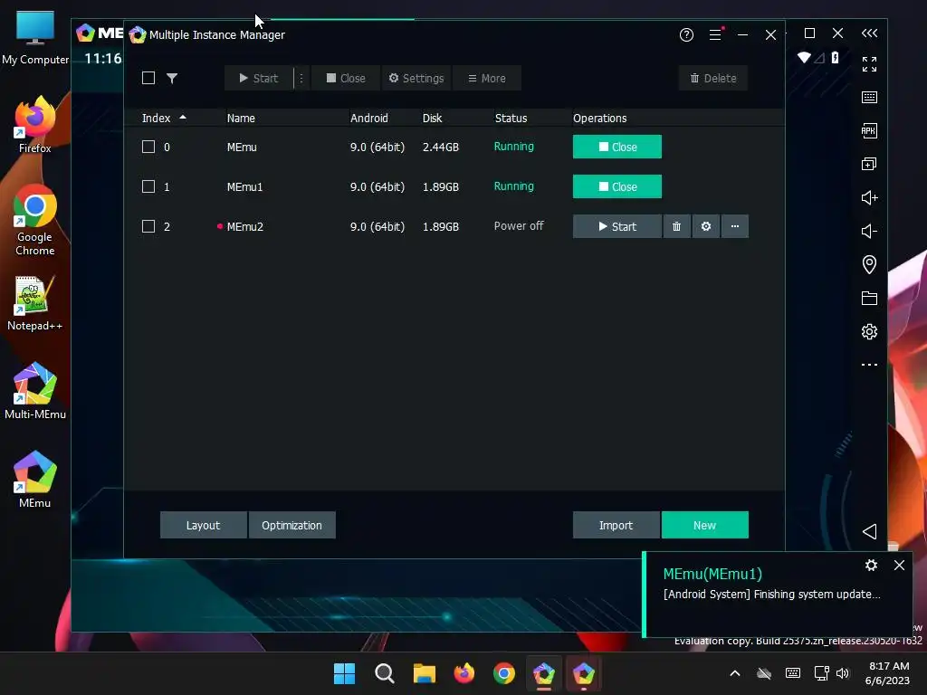Open help in Multiple Instance Manager

(x=686, y=35)
